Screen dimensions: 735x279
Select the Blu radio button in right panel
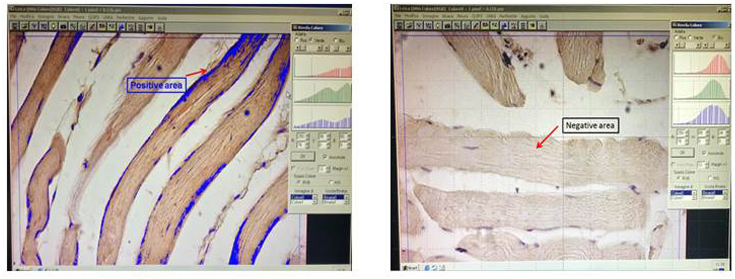pos(714,38)
